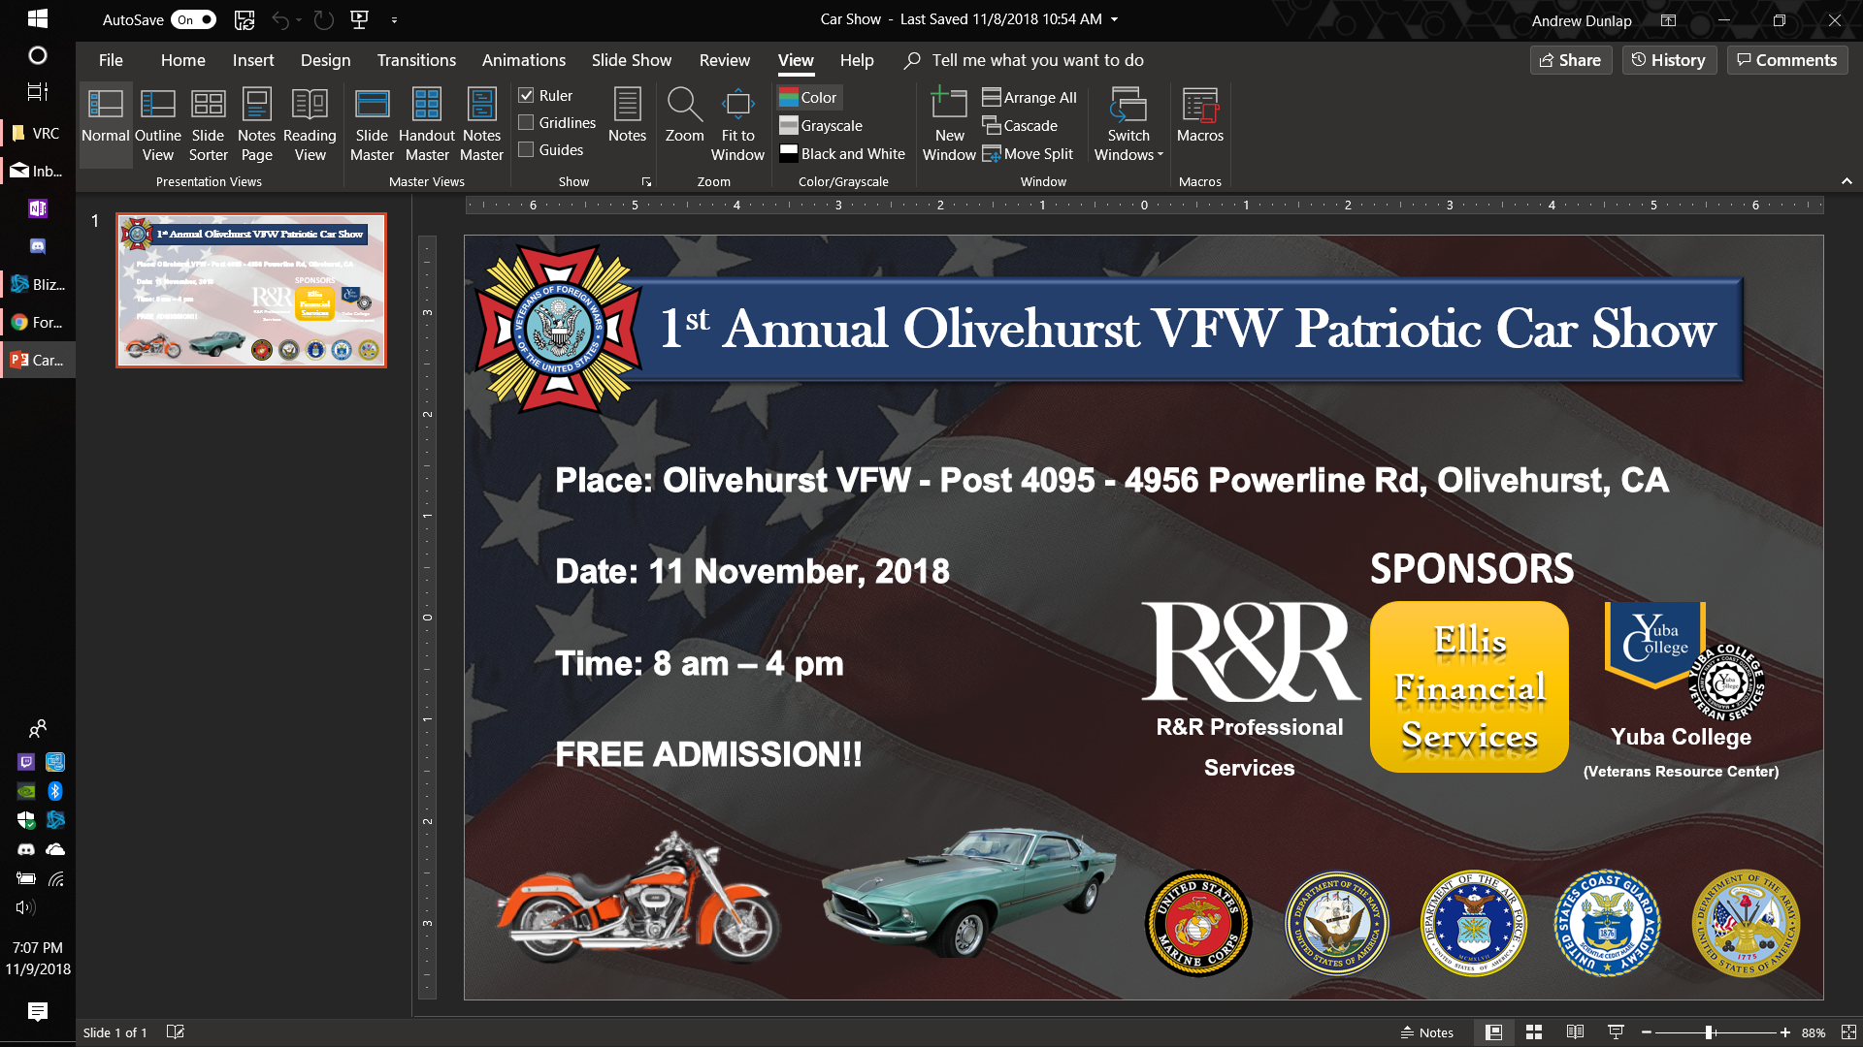Switch to the Animations tab
Screen dimensions: 1863x1047
click(x=523, y=60)
